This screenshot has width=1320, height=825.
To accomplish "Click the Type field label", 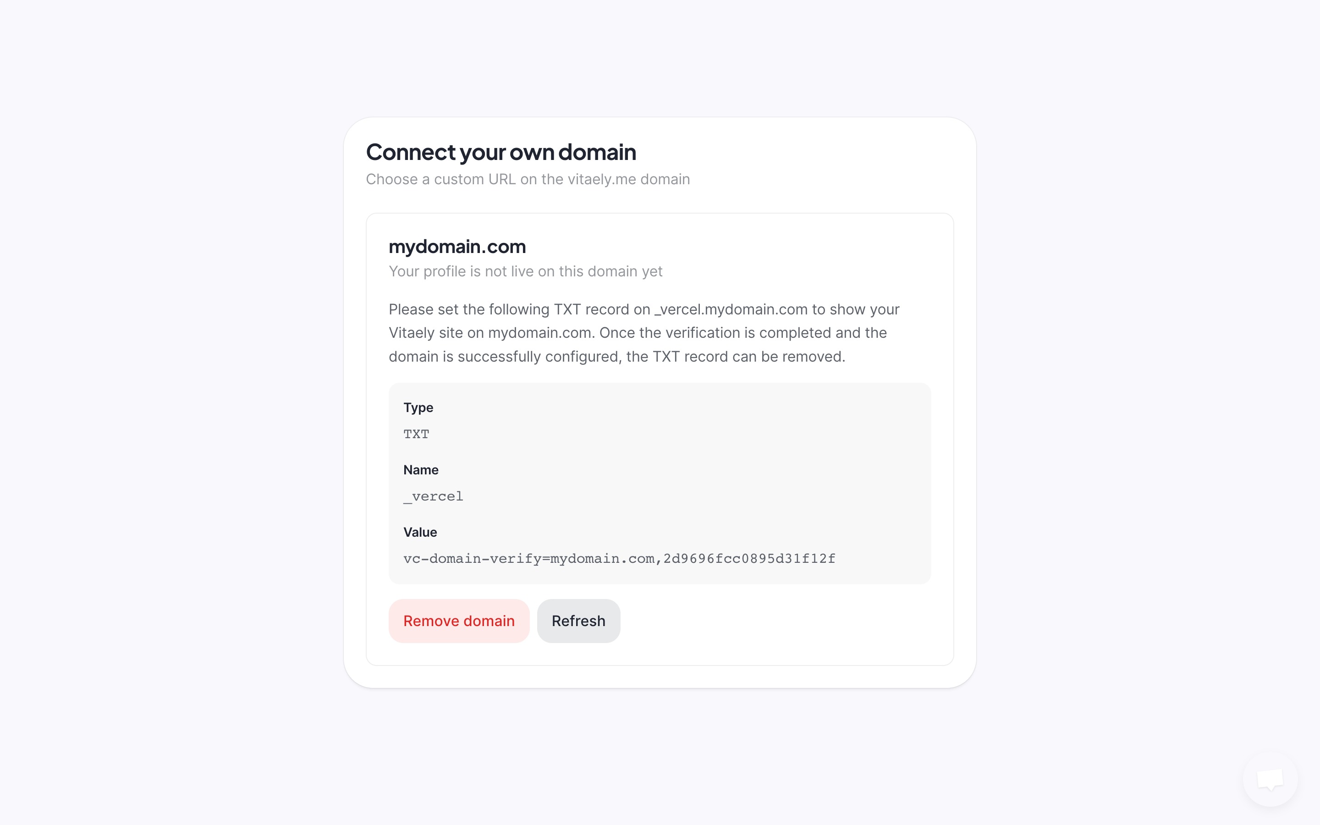I will click(x=418, y=407).
